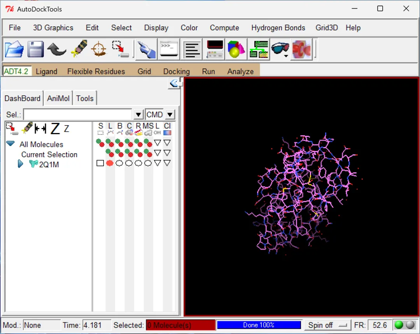
Task: Click the Docking button
Action: pos(177,72)
